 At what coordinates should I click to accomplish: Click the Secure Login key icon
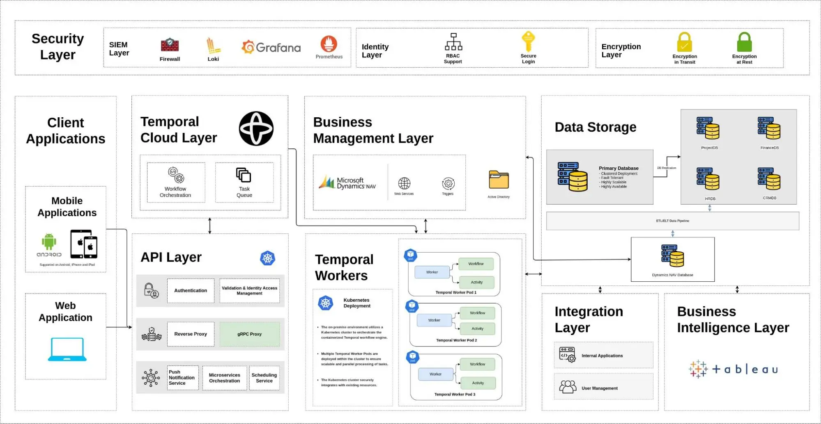pos(528,41)
